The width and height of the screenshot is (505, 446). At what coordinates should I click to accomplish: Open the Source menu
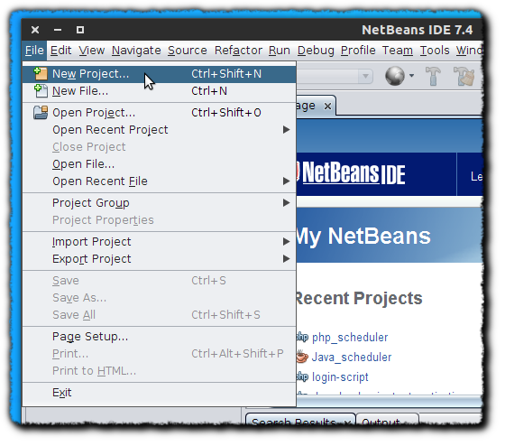coord(188,51)
